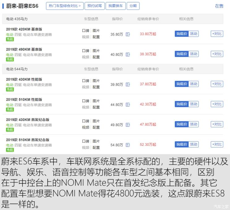Open 分期 option in header
This screenshot has height=210, width=230.
click(133, 6)
